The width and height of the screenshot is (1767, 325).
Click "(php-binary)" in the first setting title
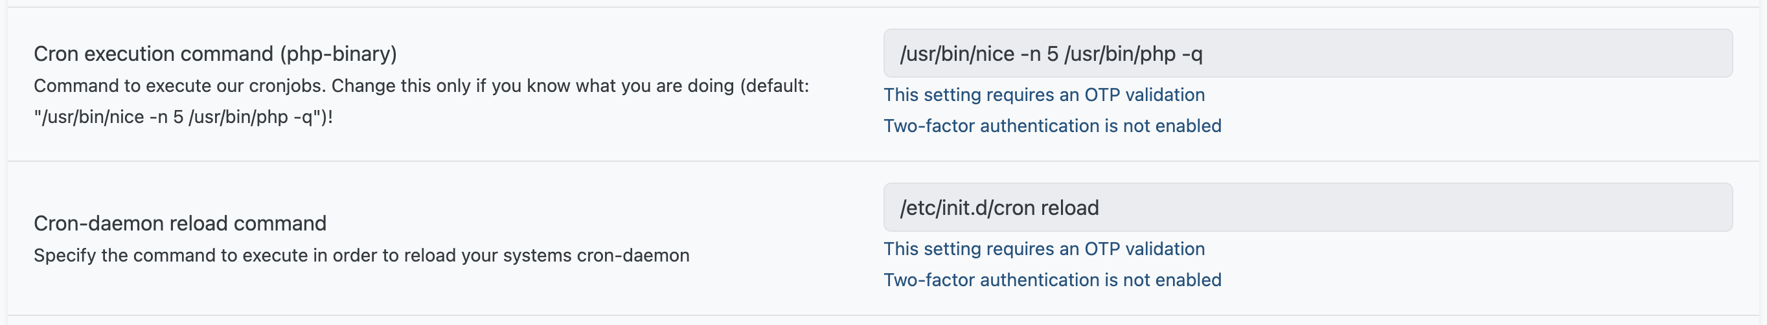338,54
